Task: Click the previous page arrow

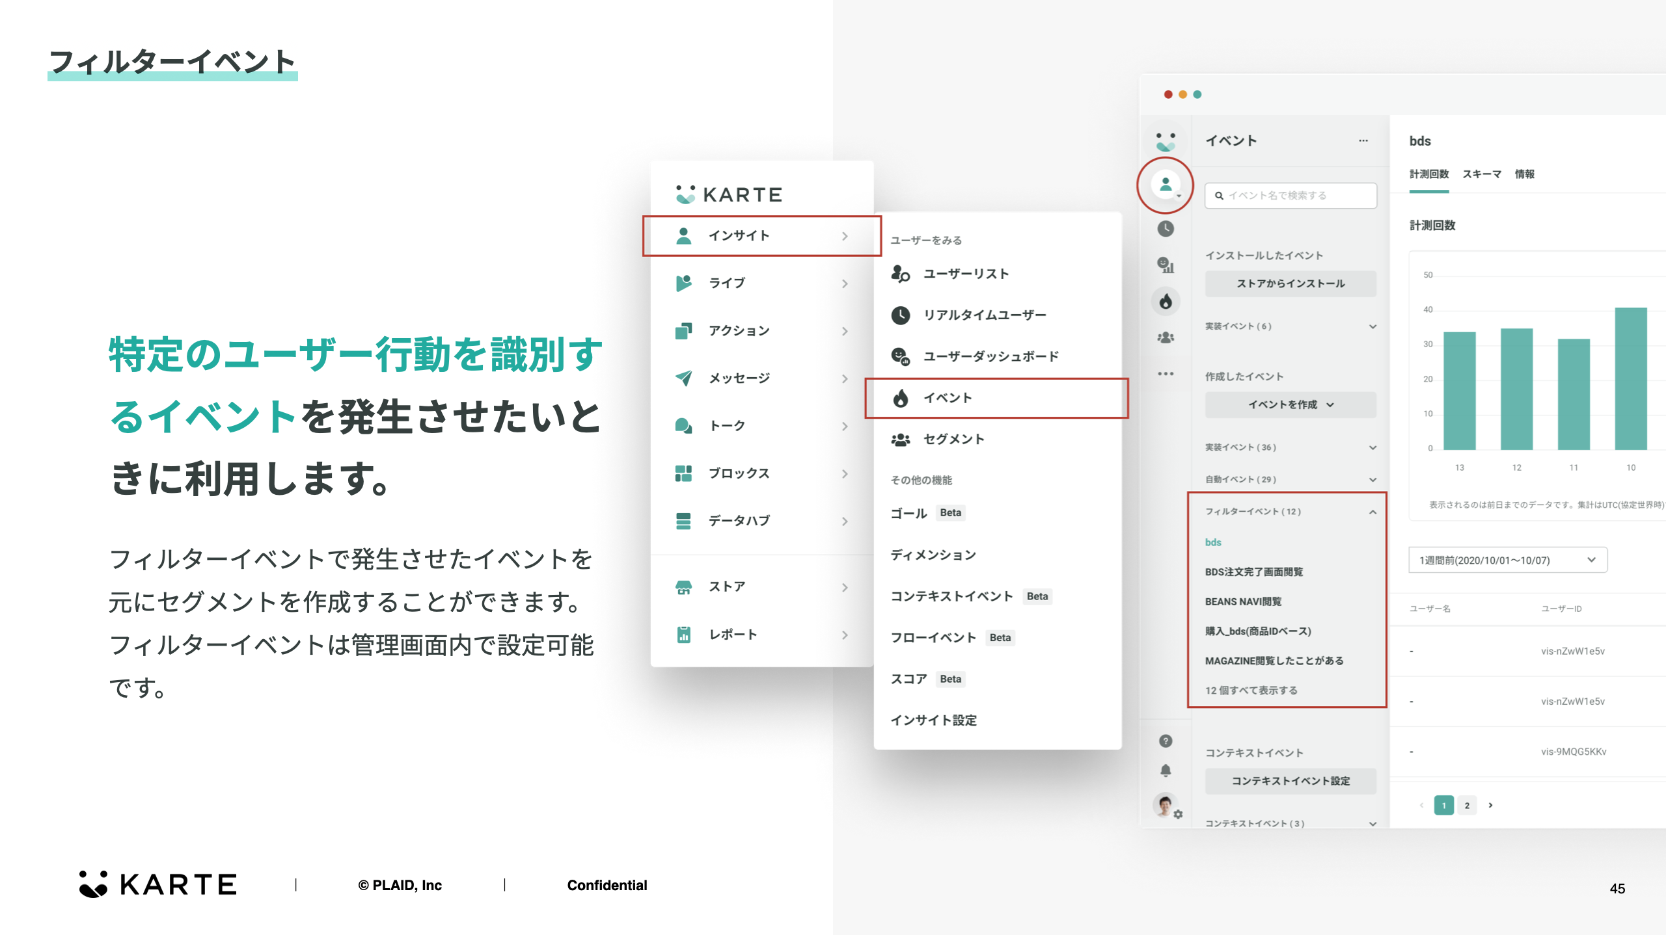Action: click(1421, 806)
